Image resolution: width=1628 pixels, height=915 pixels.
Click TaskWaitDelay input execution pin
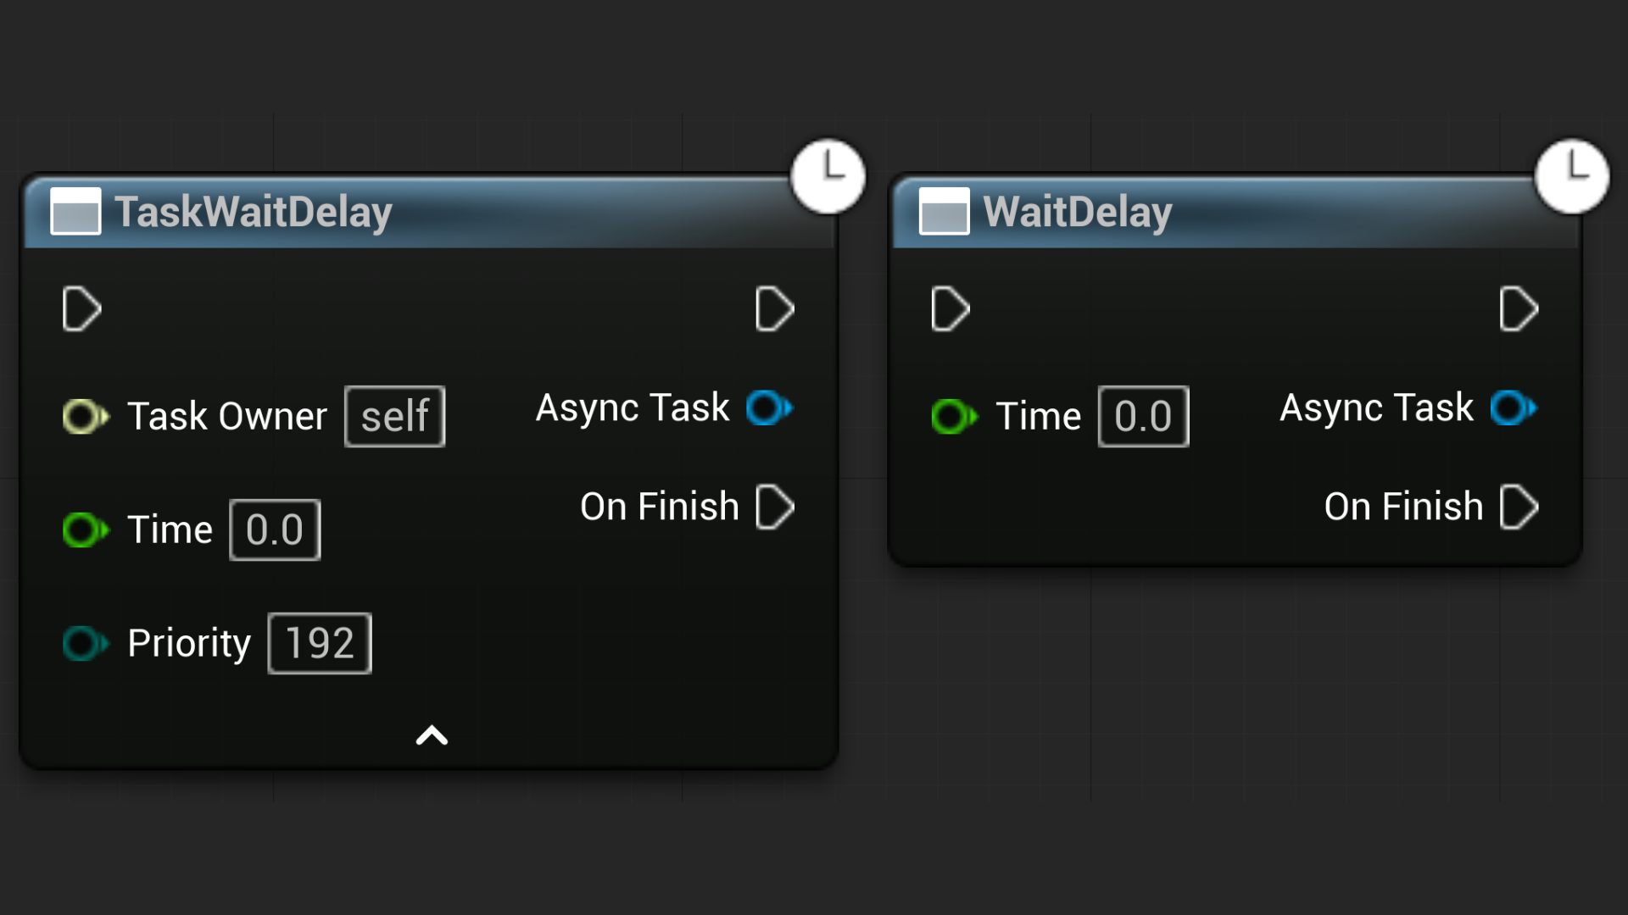point(81,308)
